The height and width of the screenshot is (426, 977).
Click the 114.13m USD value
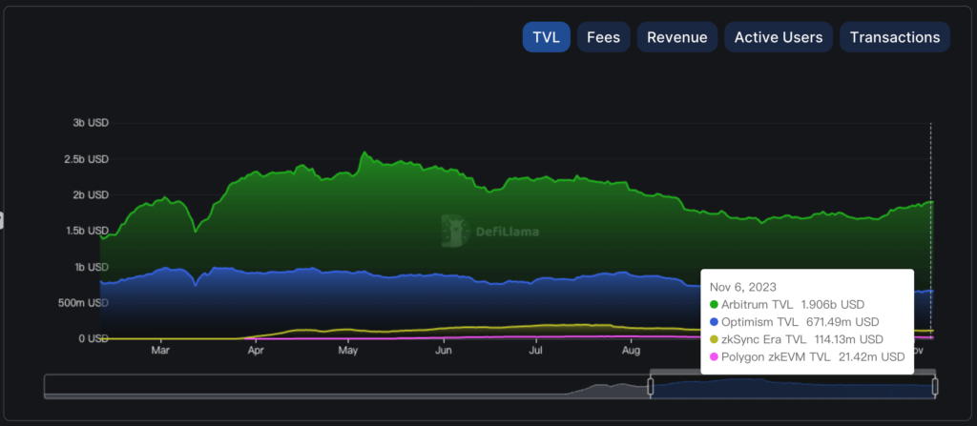pyautogui.click(x=848, y=339)
